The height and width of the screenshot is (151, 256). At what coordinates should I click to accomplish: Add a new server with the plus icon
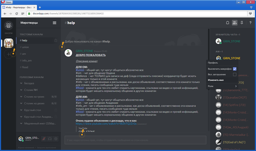pyautogui.click(x=8, y=54)
